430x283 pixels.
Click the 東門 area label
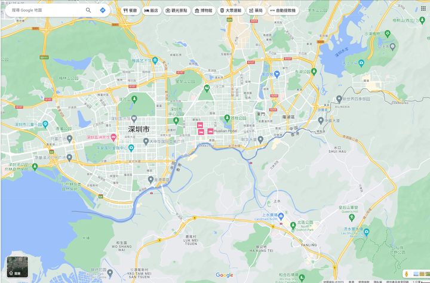click(x=261, y=114)
